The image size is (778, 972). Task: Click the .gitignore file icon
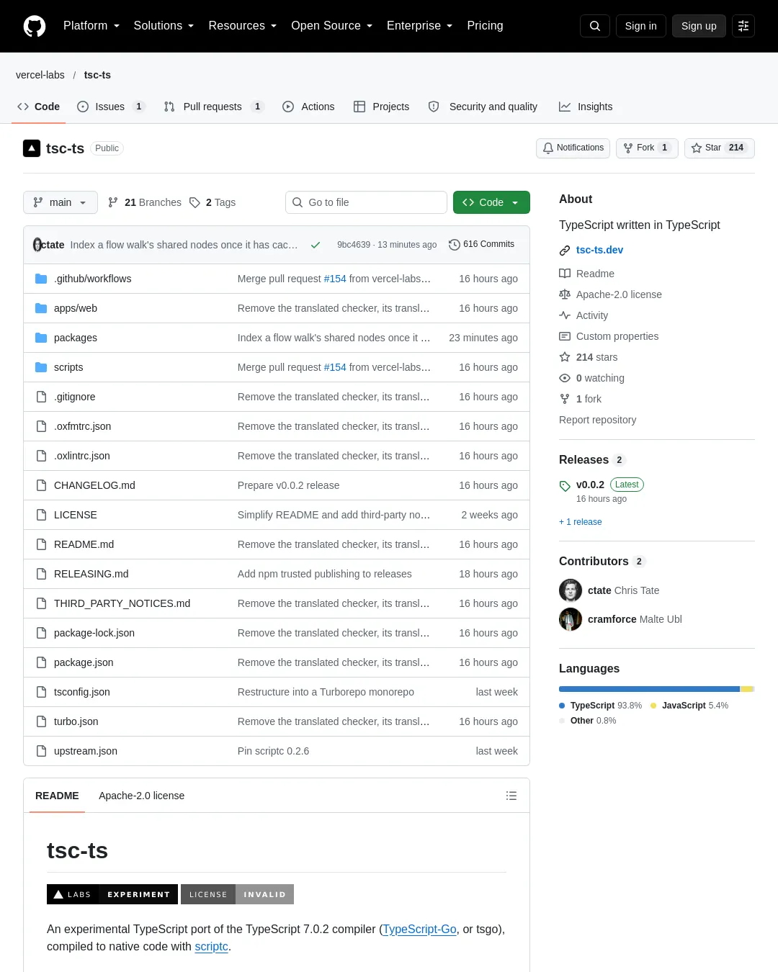(x=41, y=397)
